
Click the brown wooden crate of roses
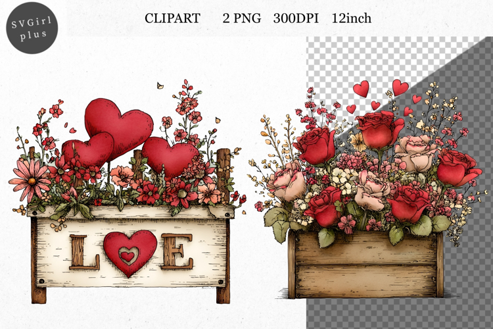coord(365,266)
